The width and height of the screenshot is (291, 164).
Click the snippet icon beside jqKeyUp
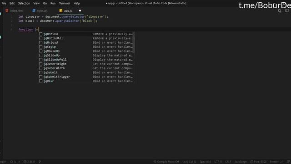[40, 47]
